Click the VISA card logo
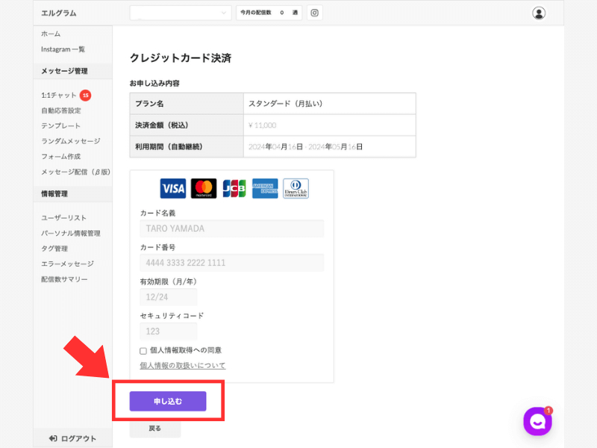This screenshot has width=597, height=448. [173, 188]
